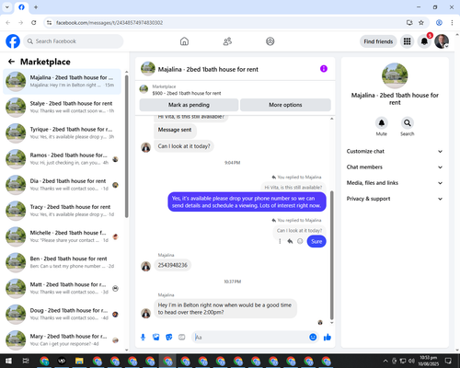The image size is (460, 368).
Task: Open Ramos conversation in the list
Action: click(62, 159)
